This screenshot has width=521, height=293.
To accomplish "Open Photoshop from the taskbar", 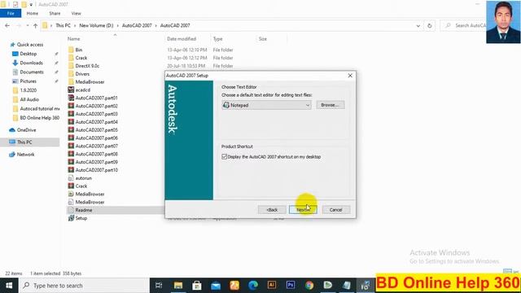I will (x=291, y=286).
